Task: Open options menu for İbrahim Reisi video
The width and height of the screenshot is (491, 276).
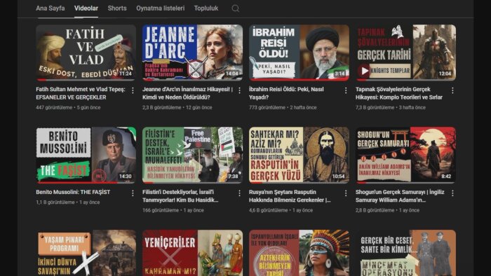Action: [346, 90]
